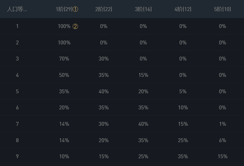
Task: Select the 100% cell in level 2 row
Action: coord(64,43)
